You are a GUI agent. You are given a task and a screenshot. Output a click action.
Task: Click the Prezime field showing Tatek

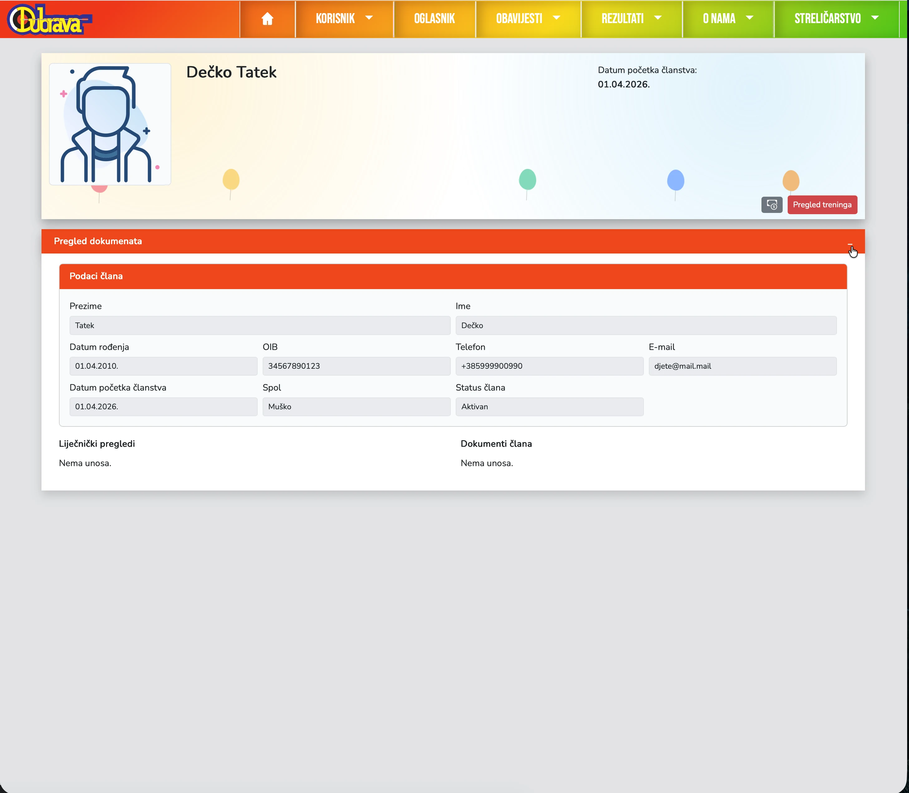260,325
